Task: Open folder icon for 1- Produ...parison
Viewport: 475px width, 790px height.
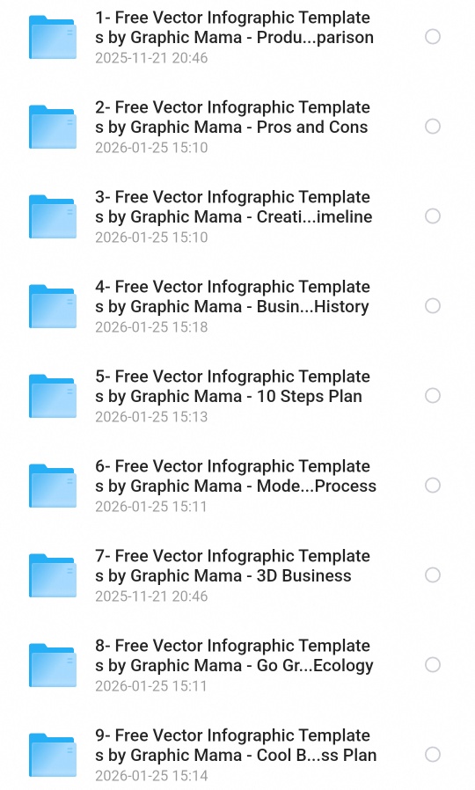Action: [53, 37]
